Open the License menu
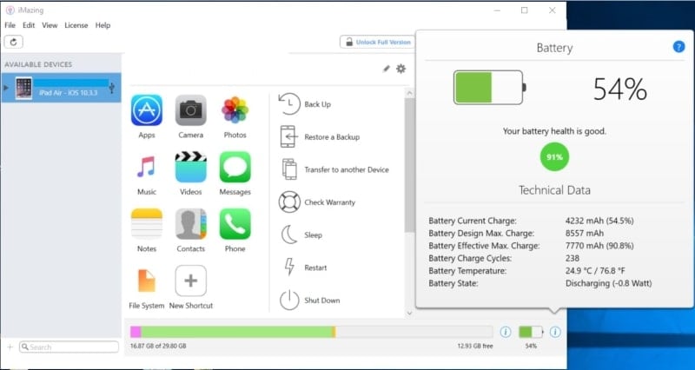Screen dimensions: 695x370 point(76,25)
